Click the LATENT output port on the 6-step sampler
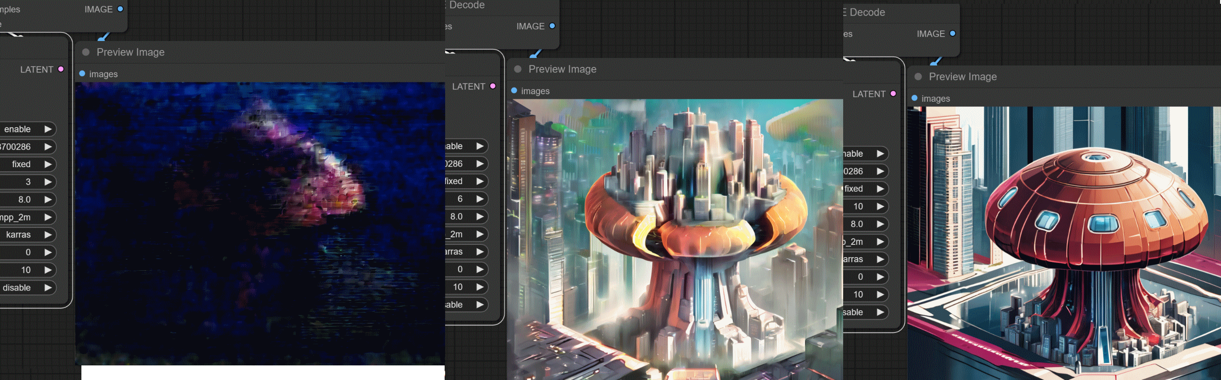 [x=493, y=86]
